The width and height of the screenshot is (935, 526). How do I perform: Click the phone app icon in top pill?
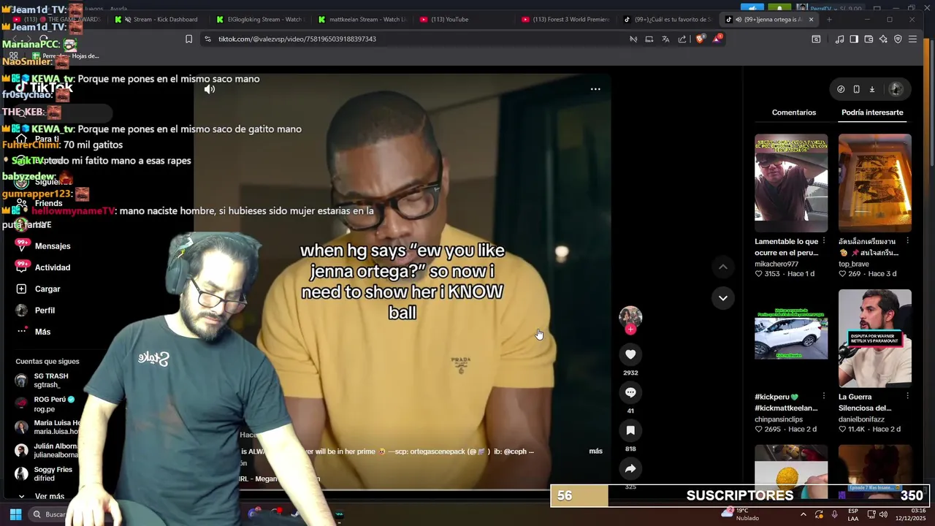click(856, 89)
